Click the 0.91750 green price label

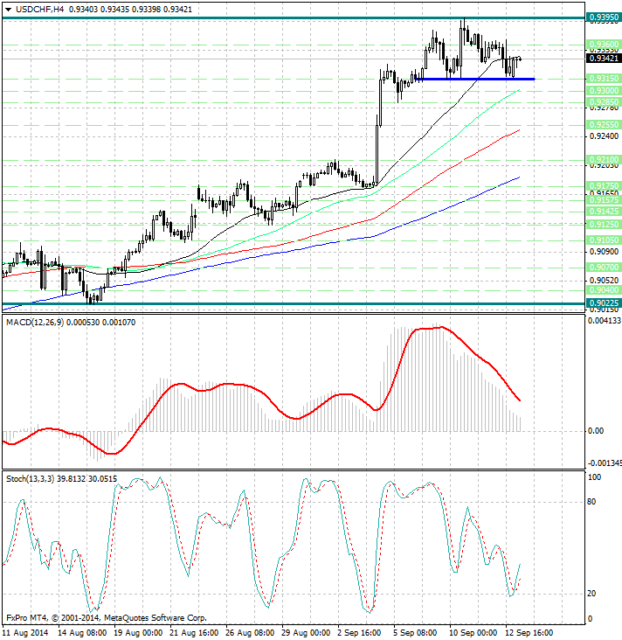604,186
